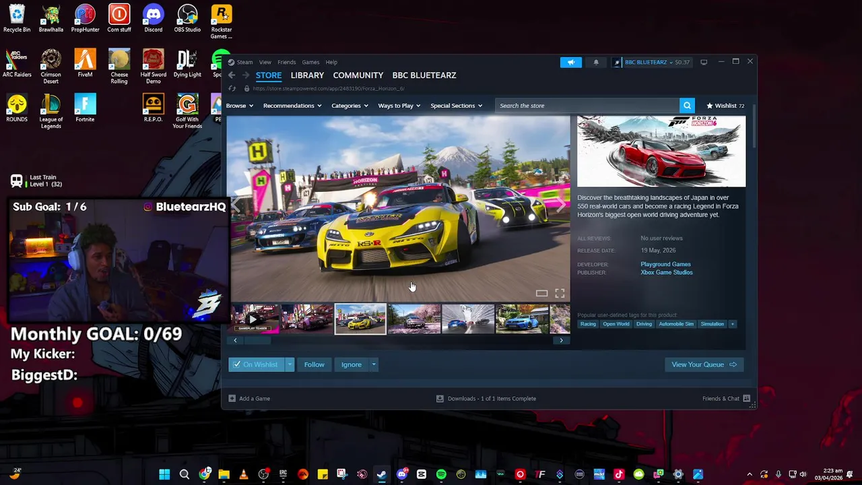This screenshot has height=485, width=862.
Task: Open R.E.P.O. desktop shortcut
Action: pos(153,109)
